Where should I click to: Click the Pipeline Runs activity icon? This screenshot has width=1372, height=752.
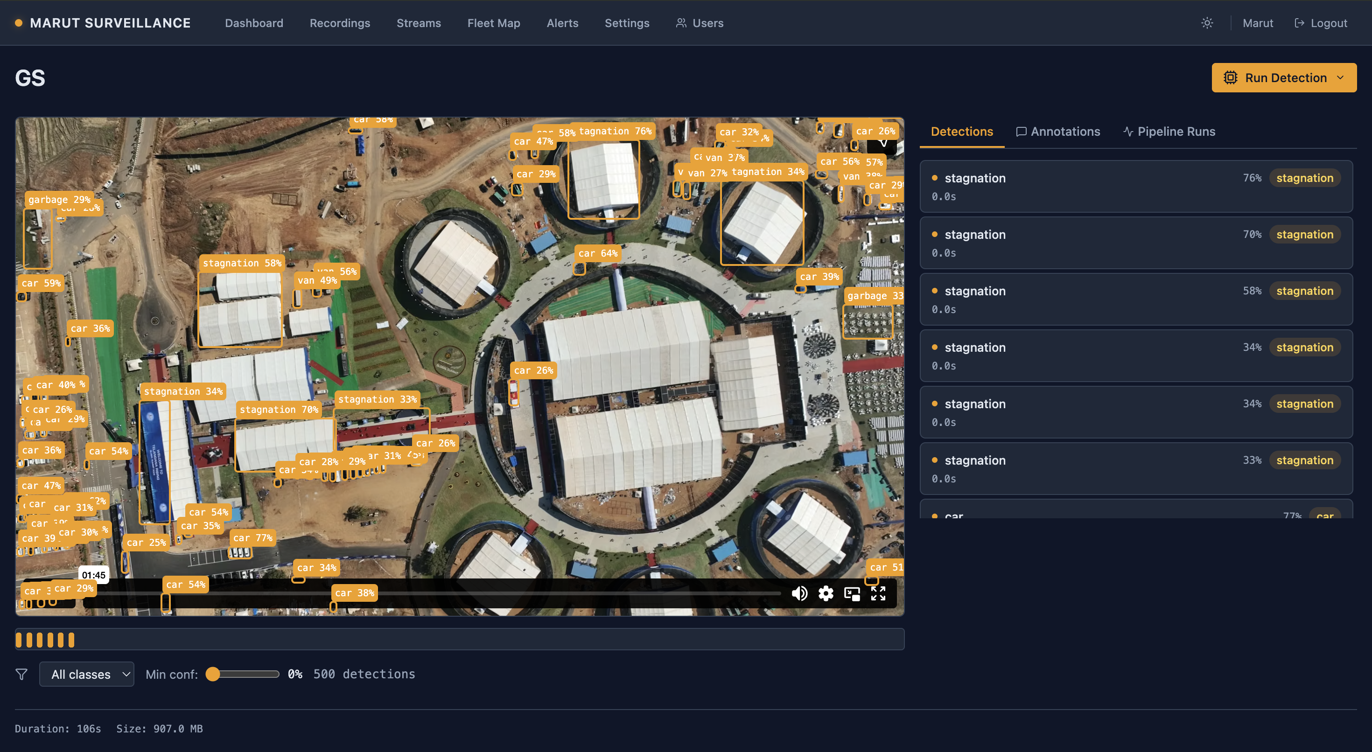(1127, 132)
